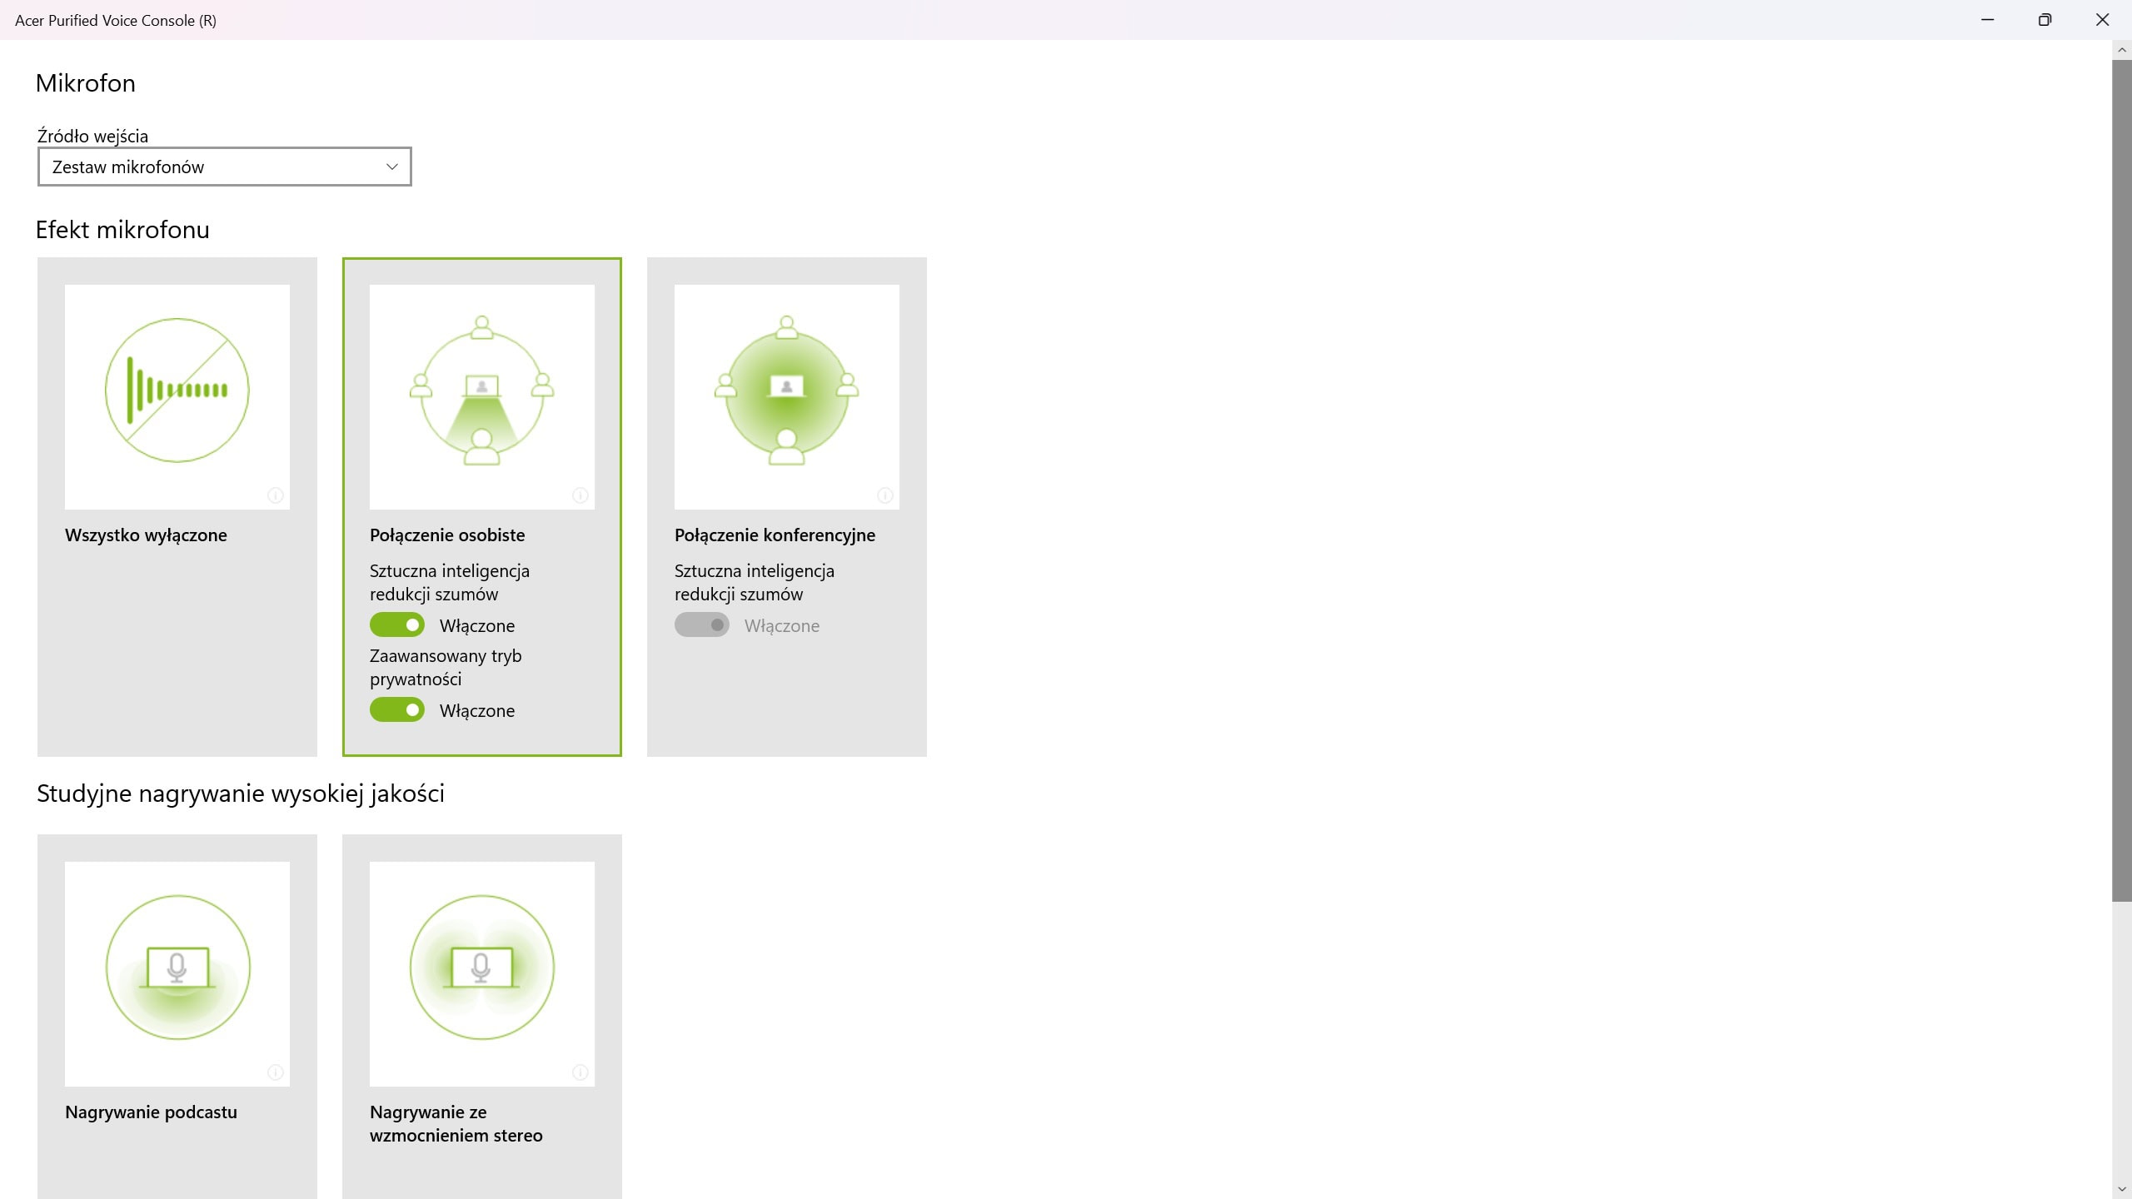
Task: Open info icon on Nagrywanie podcastu card
Action: 276,1072
